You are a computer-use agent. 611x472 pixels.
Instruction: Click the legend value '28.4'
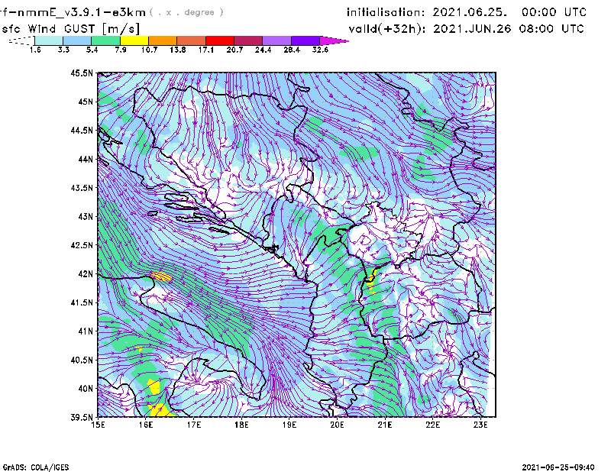(292, 50)
